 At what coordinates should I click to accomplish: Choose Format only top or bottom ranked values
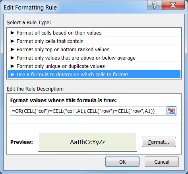pos(94,49)
